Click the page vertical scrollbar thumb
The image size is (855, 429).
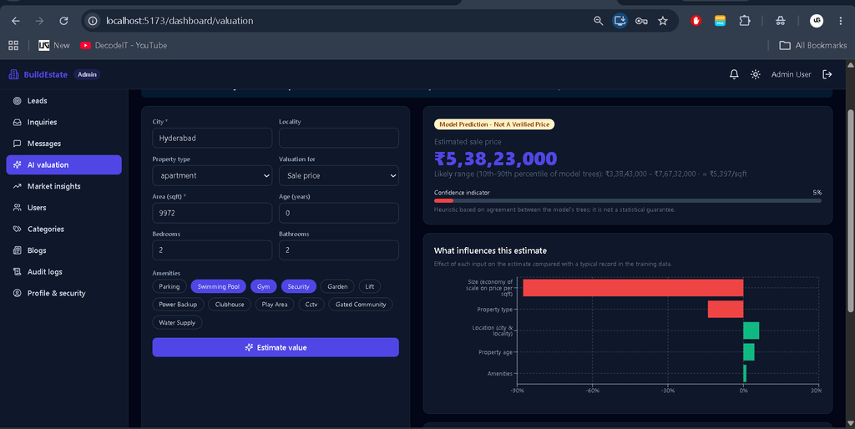coord(850,211)
